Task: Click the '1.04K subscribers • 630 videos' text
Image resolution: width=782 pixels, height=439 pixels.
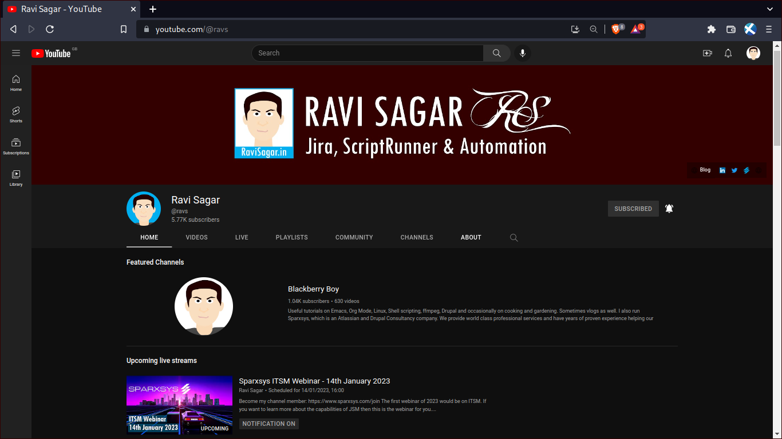Action: click(323, 301)
